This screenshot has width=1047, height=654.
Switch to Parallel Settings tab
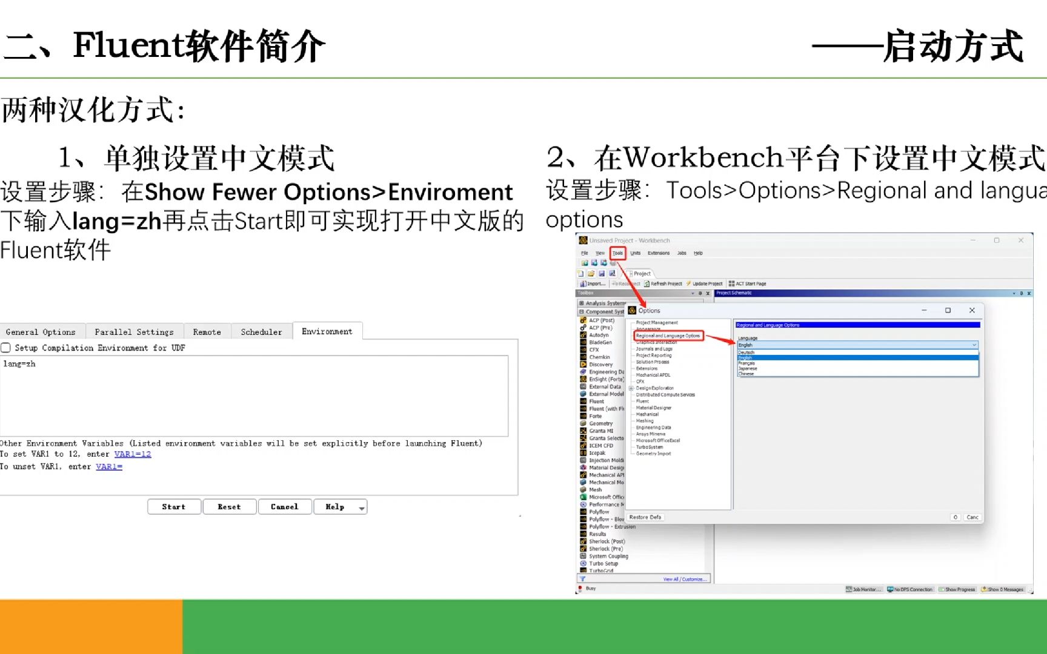[x=135, y=332]
